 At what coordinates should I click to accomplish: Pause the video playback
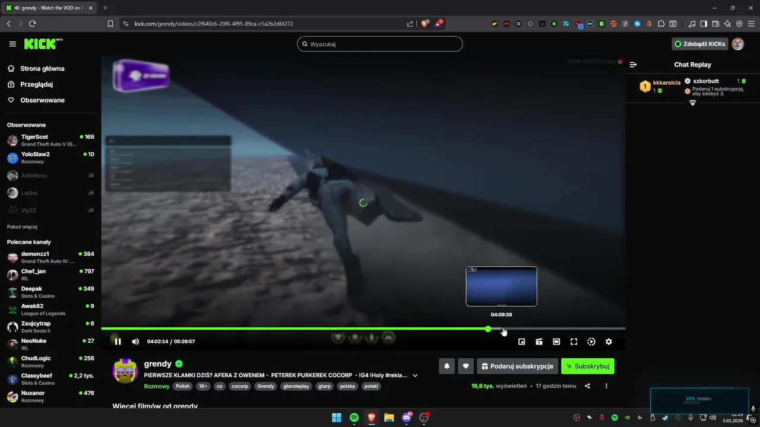point(118,342)
